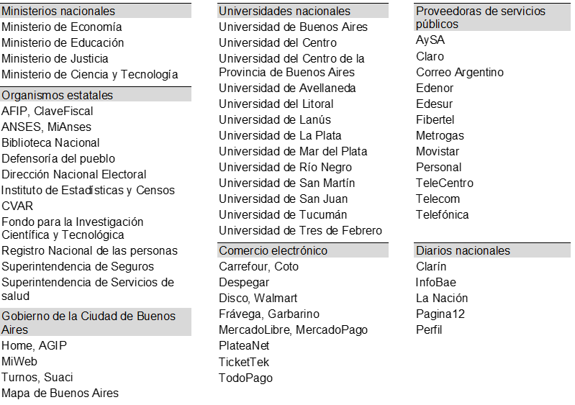Open the AFIP, ClaveFiscal item
The width and height of the screenshot is (575, 405).
[x=47, y=112]
